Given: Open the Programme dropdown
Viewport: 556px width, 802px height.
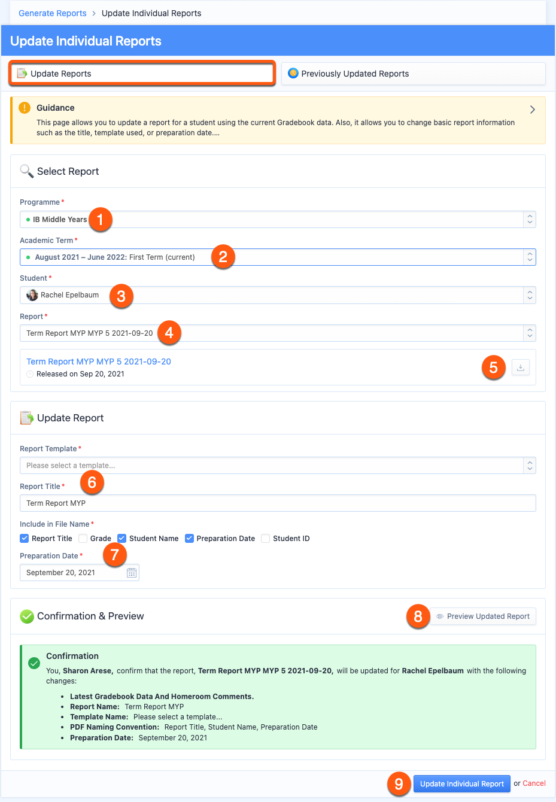Looking at the screenshot, I should [x=278, y=220].
